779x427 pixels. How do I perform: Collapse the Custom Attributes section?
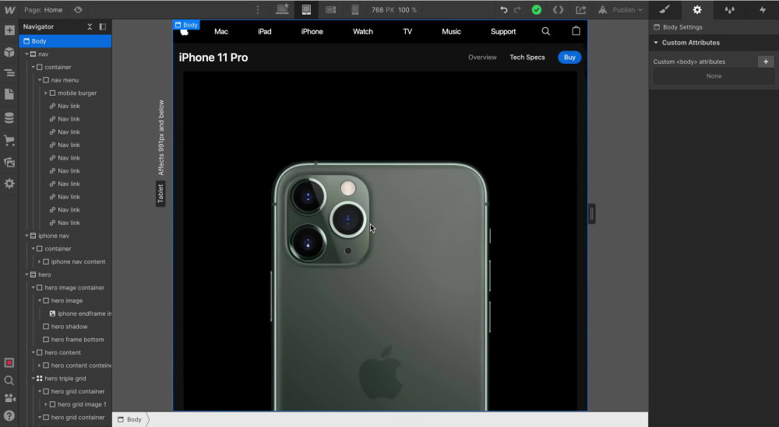tap(656, 43)
